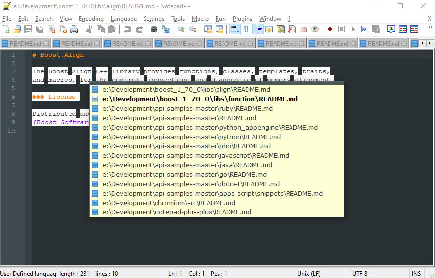
Task: Stop macro recording with the square icon
Action: (x=341, y=29)
